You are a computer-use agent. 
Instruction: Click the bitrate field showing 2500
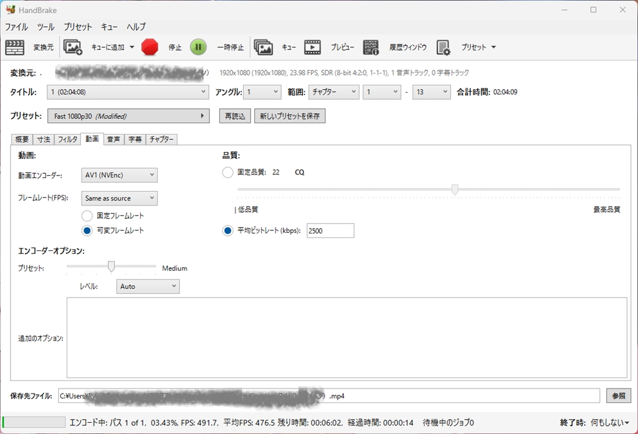click(330, 230)
